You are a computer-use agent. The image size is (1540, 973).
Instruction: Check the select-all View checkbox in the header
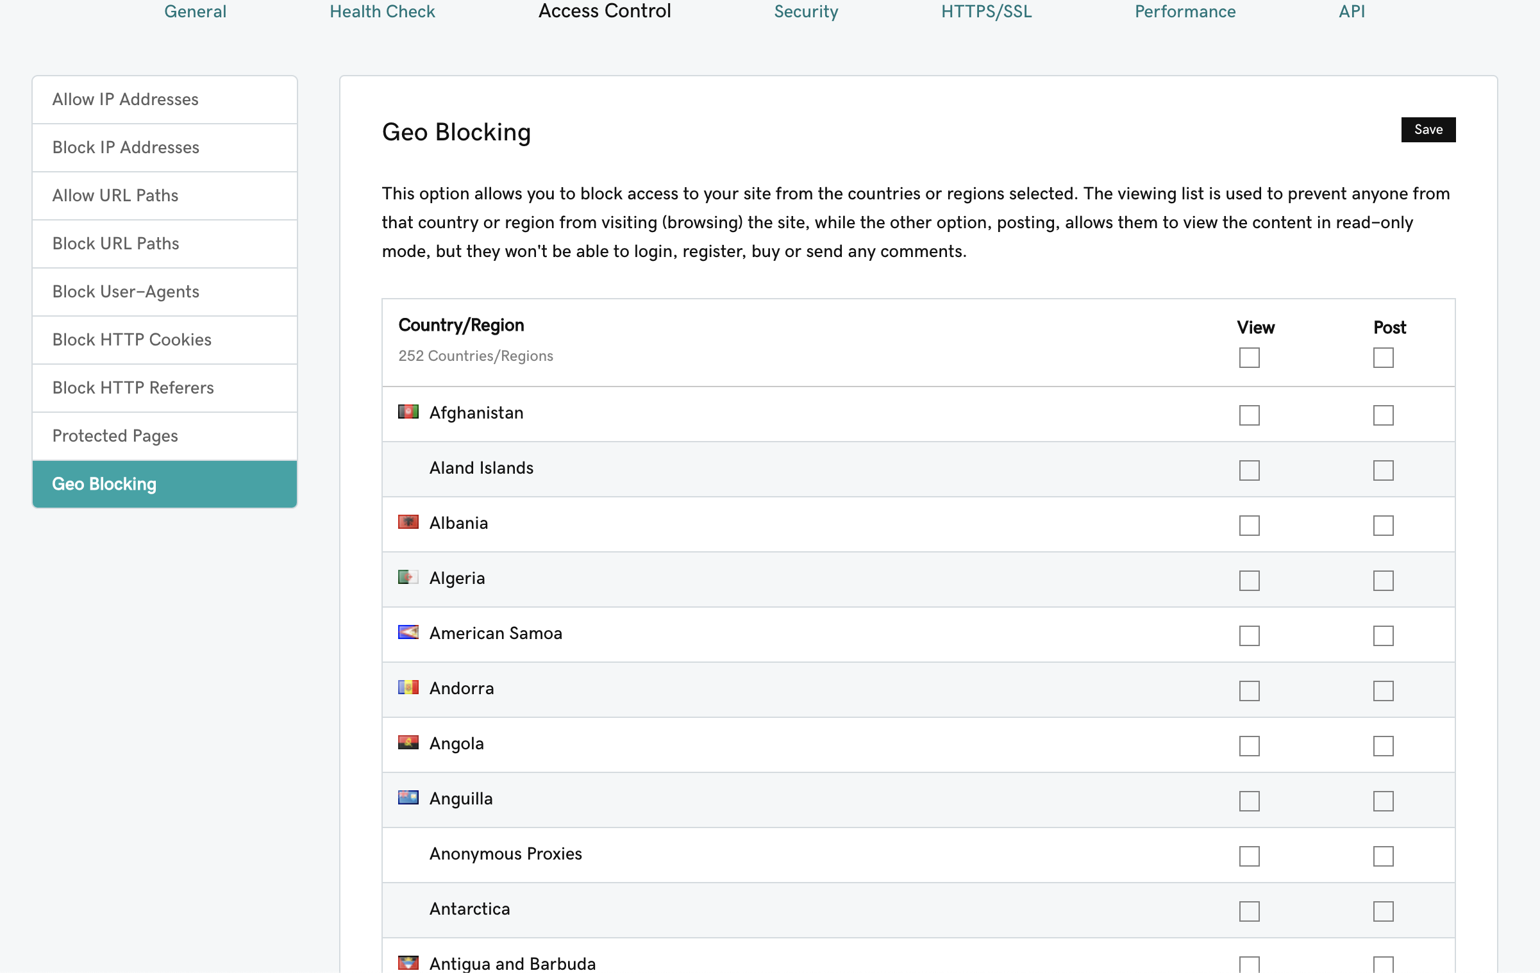[1249, 358]
